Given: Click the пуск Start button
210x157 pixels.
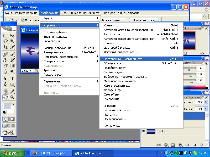Looking at the screenshot, I should pos(12,153).
